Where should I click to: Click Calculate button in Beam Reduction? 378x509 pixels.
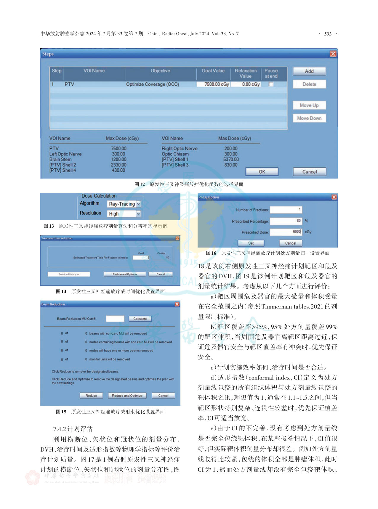[x=140, y=319]
